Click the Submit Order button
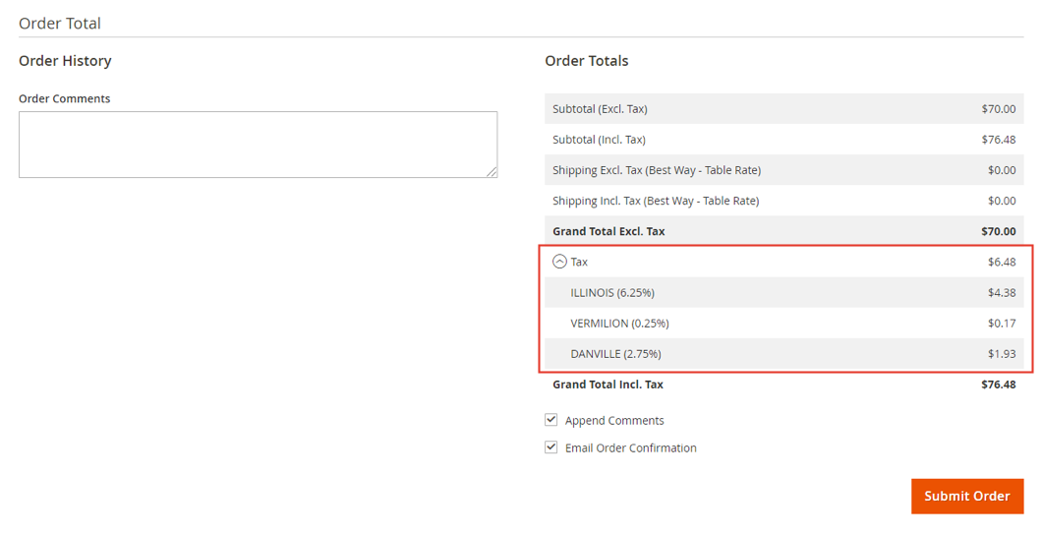Image resolution: width=1042 pixels, height=535 pixels. point(967,496)
